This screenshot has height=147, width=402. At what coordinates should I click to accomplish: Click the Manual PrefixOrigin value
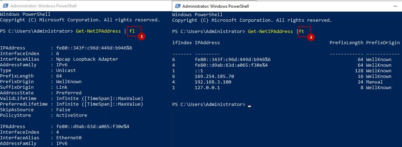pos(374,82)
